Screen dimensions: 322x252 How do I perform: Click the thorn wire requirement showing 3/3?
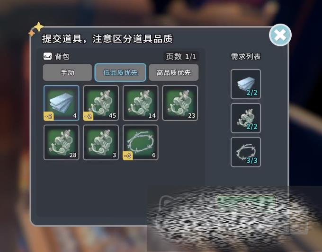246,152
